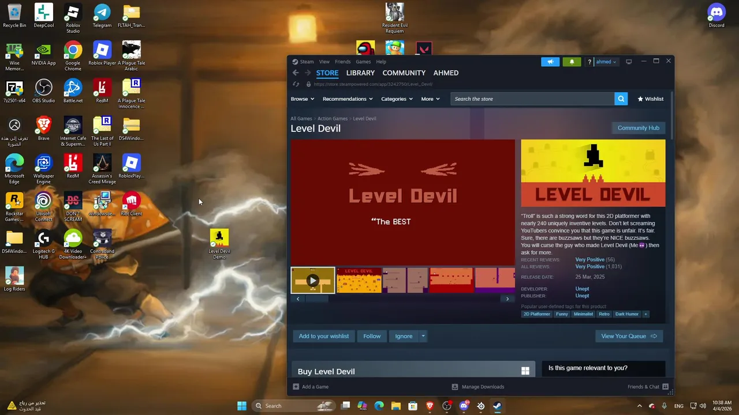The width and height of the screenshot is (739, 415).
Task: Select the Logitech G HUB desktop icon
Action: (43, 244)
